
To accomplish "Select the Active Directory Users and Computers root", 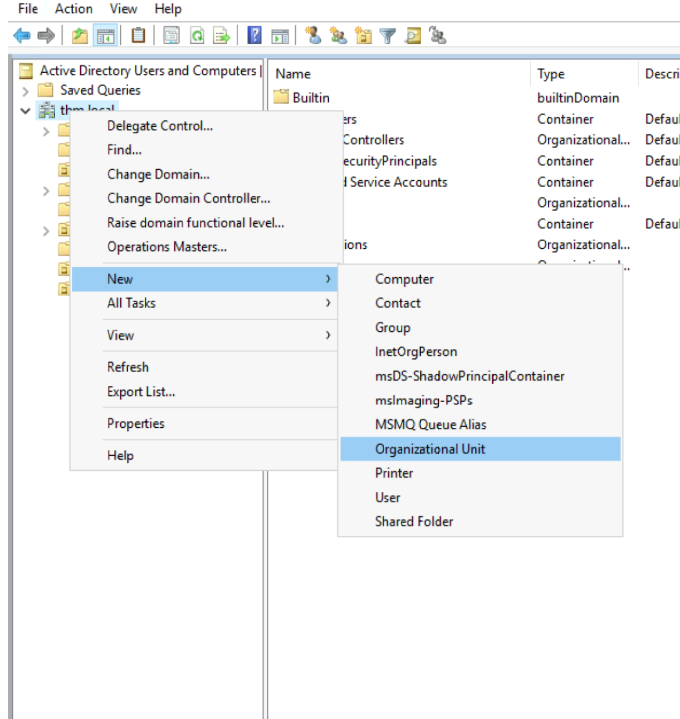I will pyautogui.click(x=148, y=70).
